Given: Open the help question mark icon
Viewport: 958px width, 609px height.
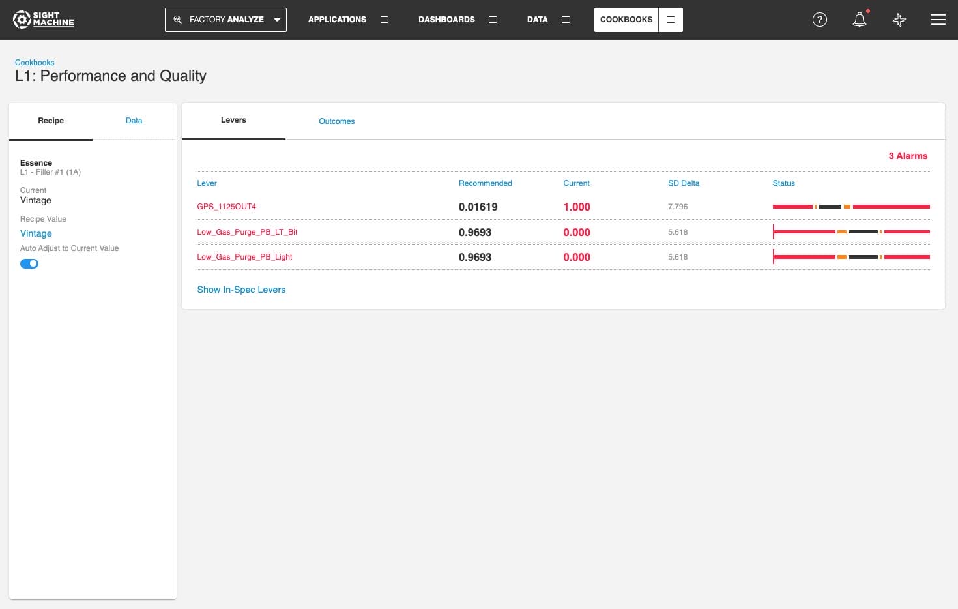Looking at the screenshot, I should (x=820, y=20).
